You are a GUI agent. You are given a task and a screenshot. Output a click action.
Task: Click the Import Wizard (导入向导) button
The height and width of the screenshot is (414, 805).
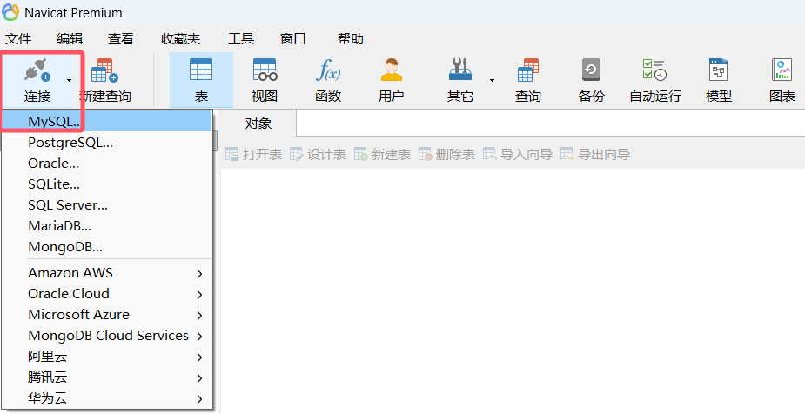pos(517,155)
